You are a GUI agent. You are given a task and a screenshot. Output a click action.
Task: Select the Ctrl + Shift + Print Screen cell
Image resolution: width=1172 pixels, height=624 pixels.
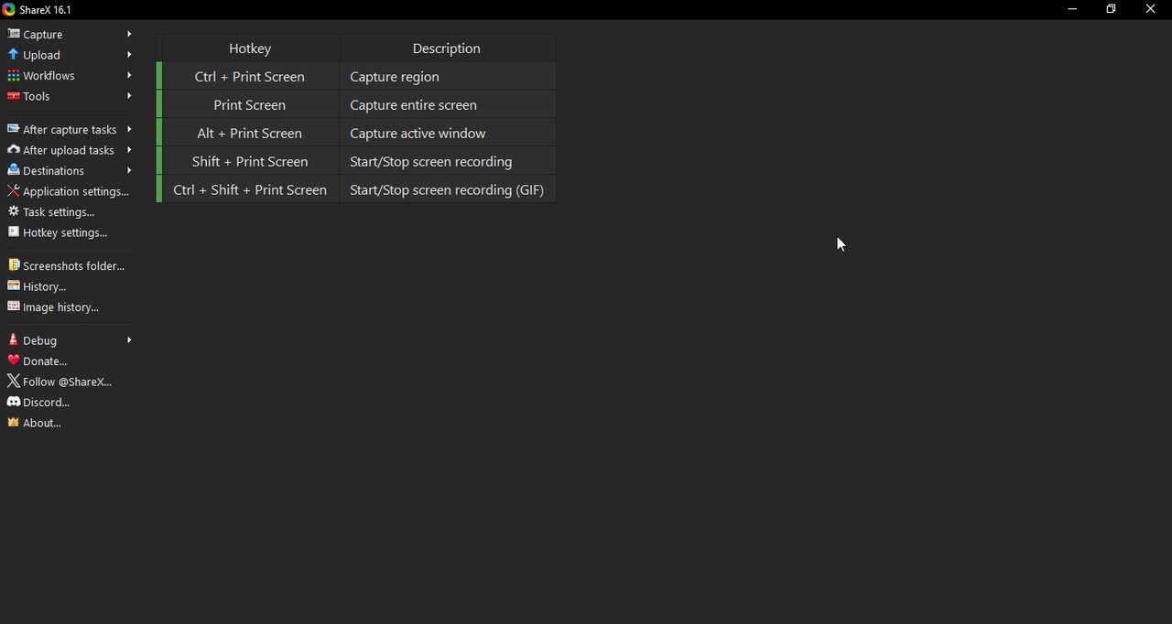pyautogui.click(x=249, y=189)
